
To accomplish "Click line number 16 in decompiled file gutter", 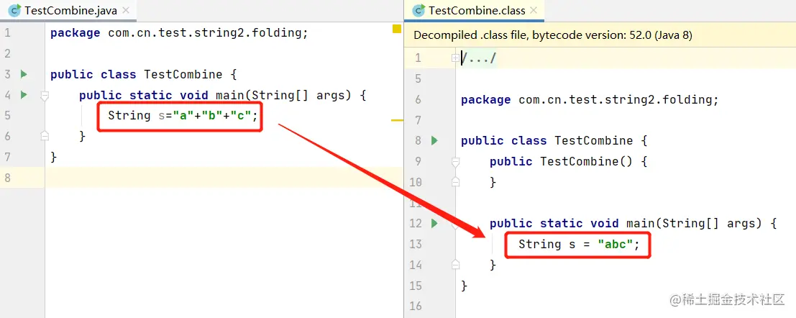I will coord(416,306).
